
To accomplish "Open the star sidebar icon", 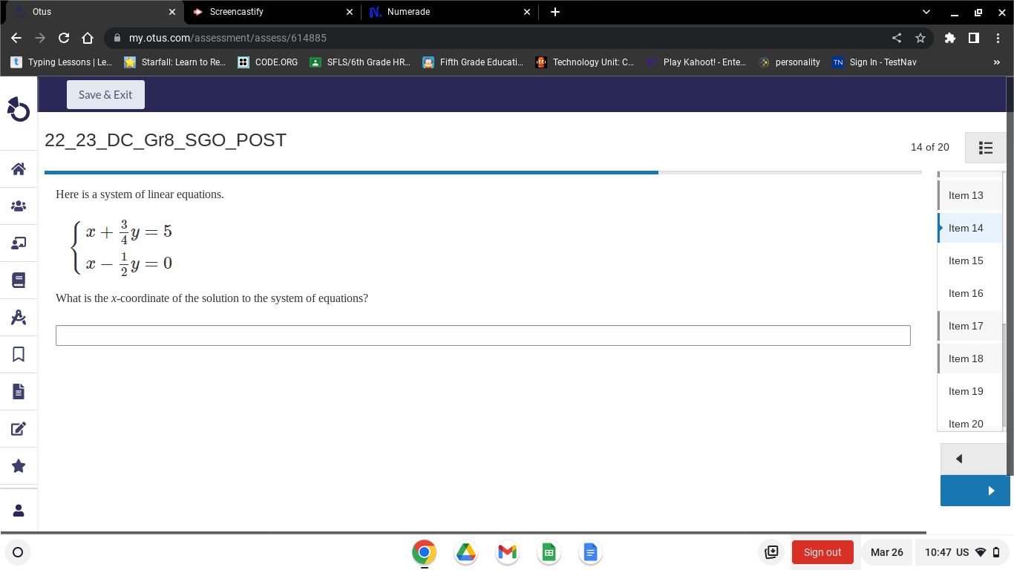I will 19,465.
